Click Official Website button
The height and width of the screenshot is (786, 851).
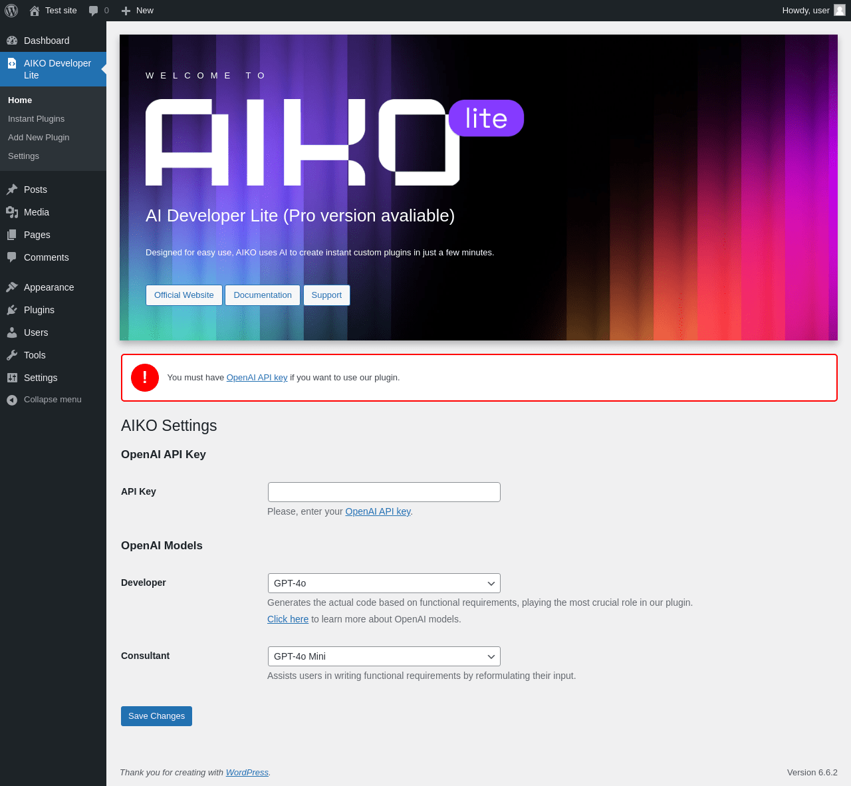tap(184, 295)
